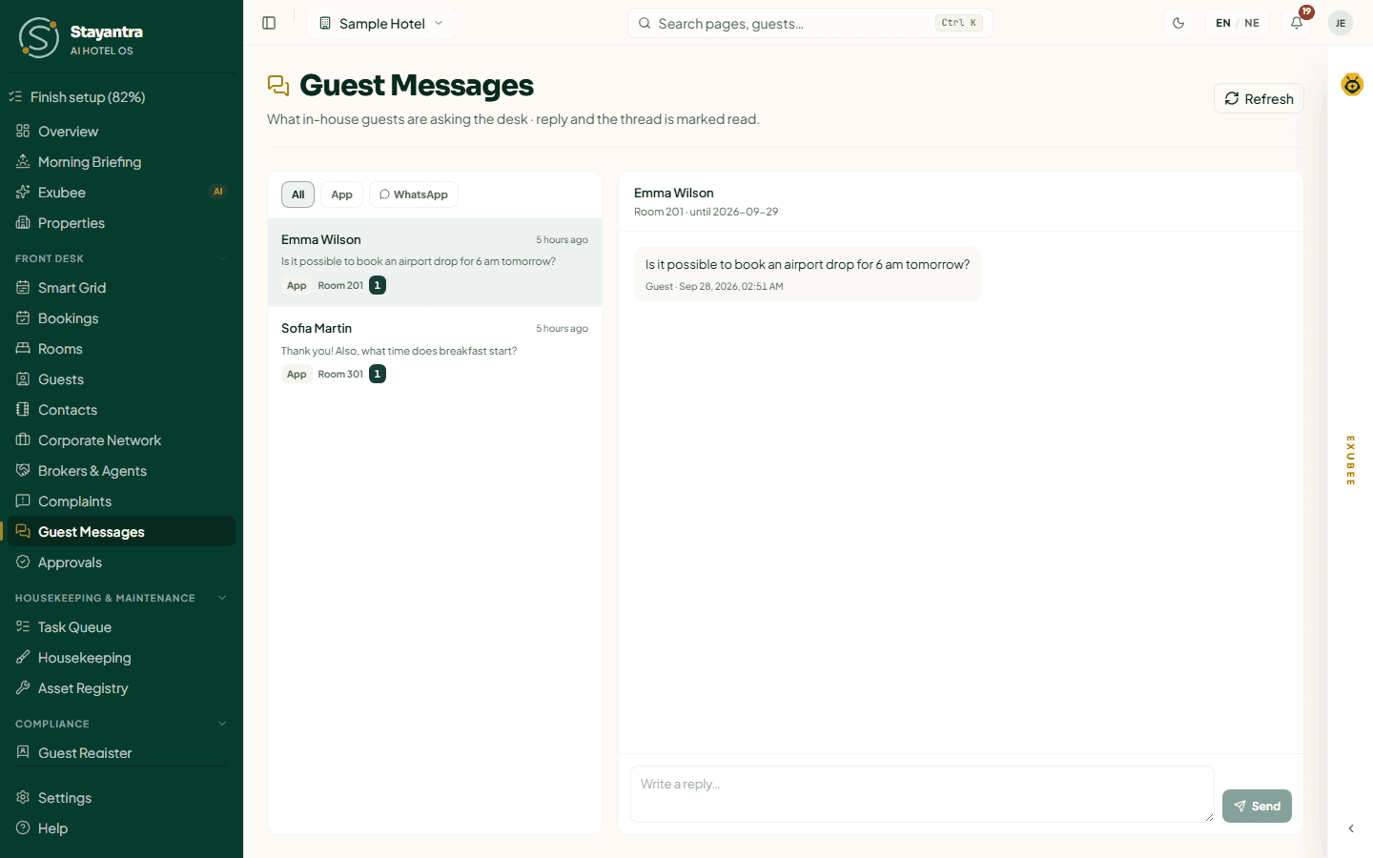
Task: Click the Bookings calendar icon
Action: pyautogui.click(x=23, y=317)
